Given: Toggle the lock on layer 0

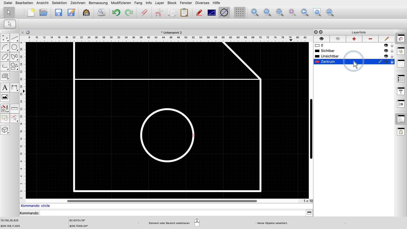Looking at the screenshot, I should click(x=392, y=45).
